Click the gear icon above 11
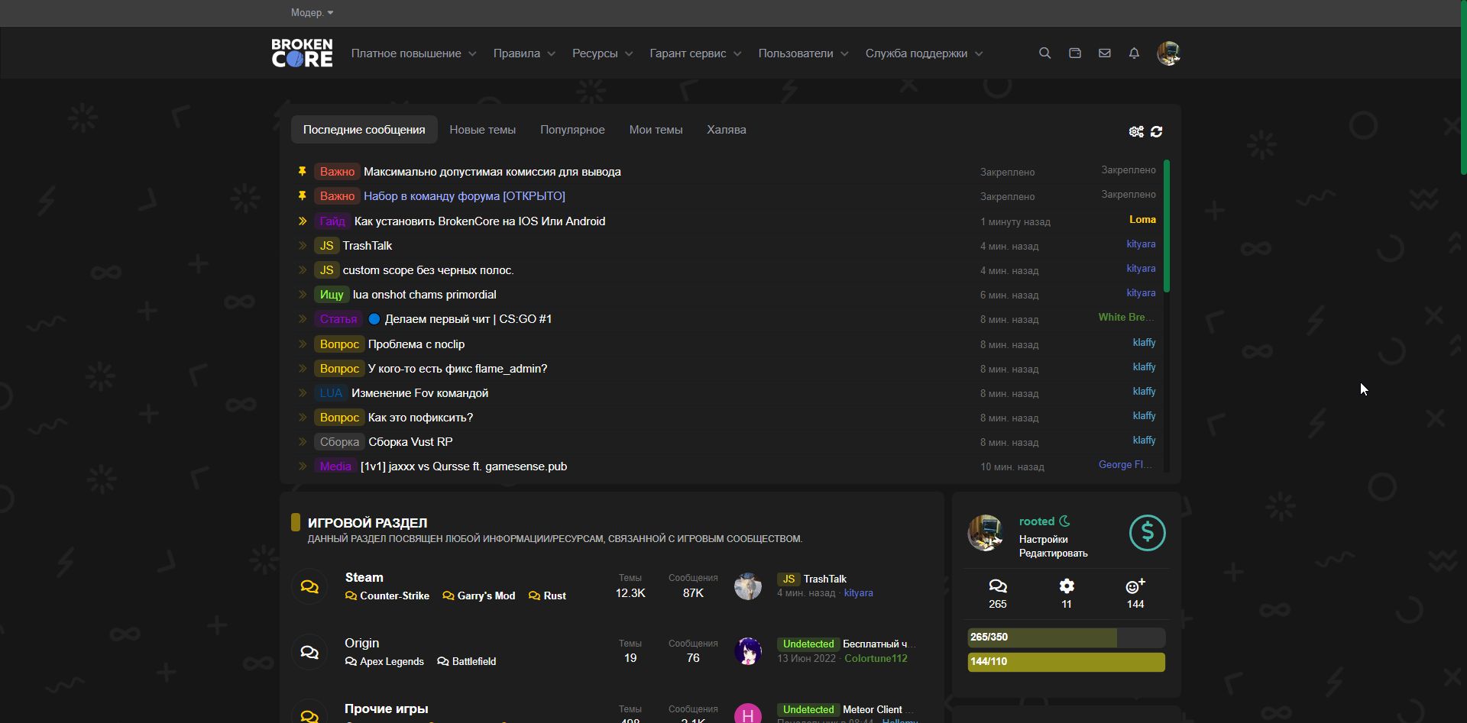The height and width of the screenshot is (723, 1467). (1067, 586)
